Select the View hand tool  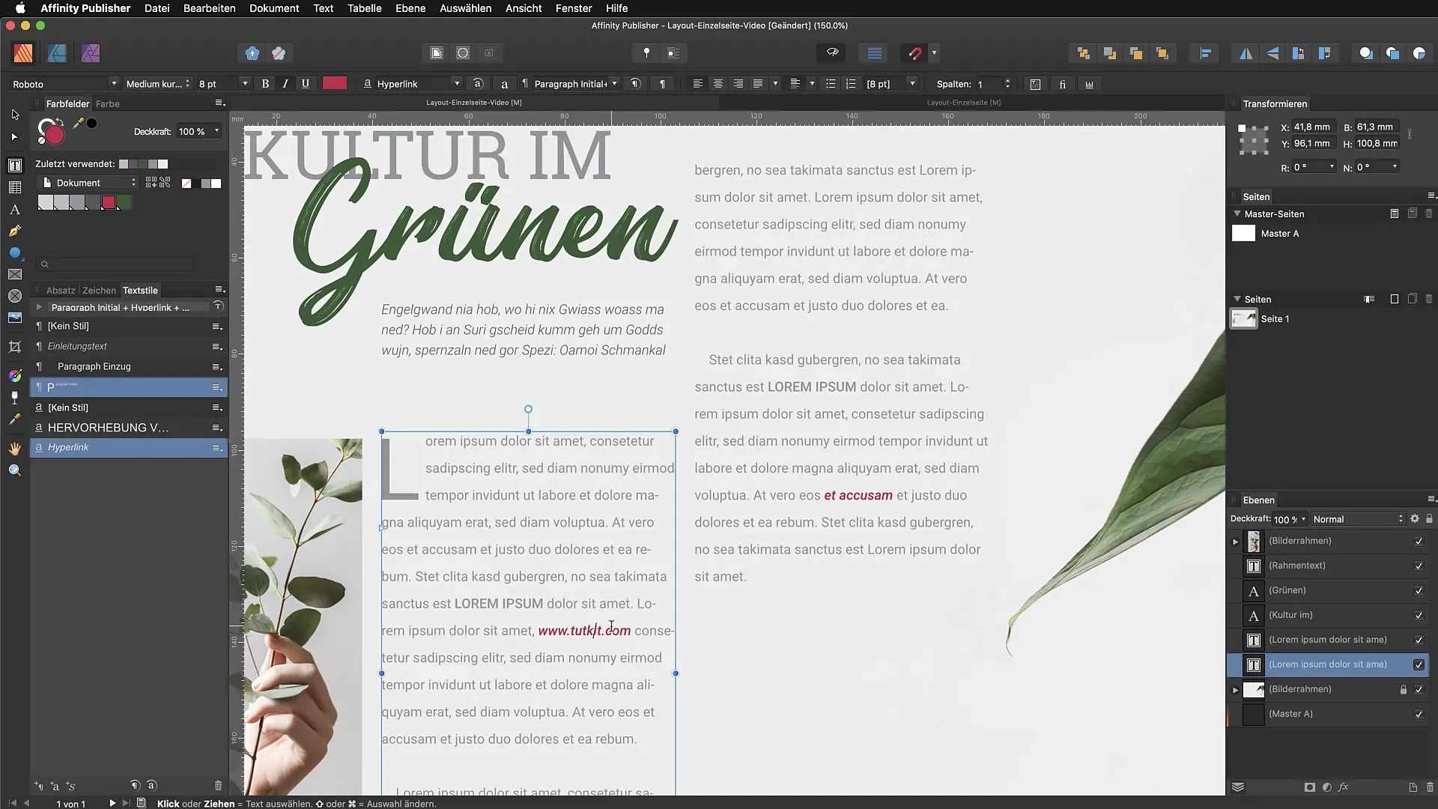pos(15,449)
